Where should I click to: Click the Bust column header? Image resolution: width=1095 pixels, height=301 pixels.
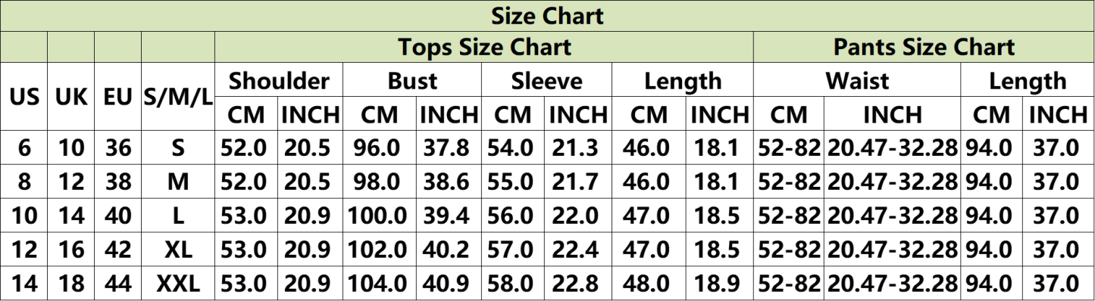point(412,80)
